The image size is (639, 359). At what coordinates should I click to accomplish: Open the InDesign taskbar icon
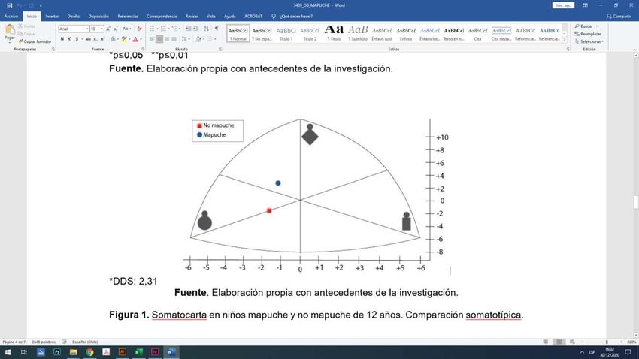pyautogui.click(x=155, y=352)
